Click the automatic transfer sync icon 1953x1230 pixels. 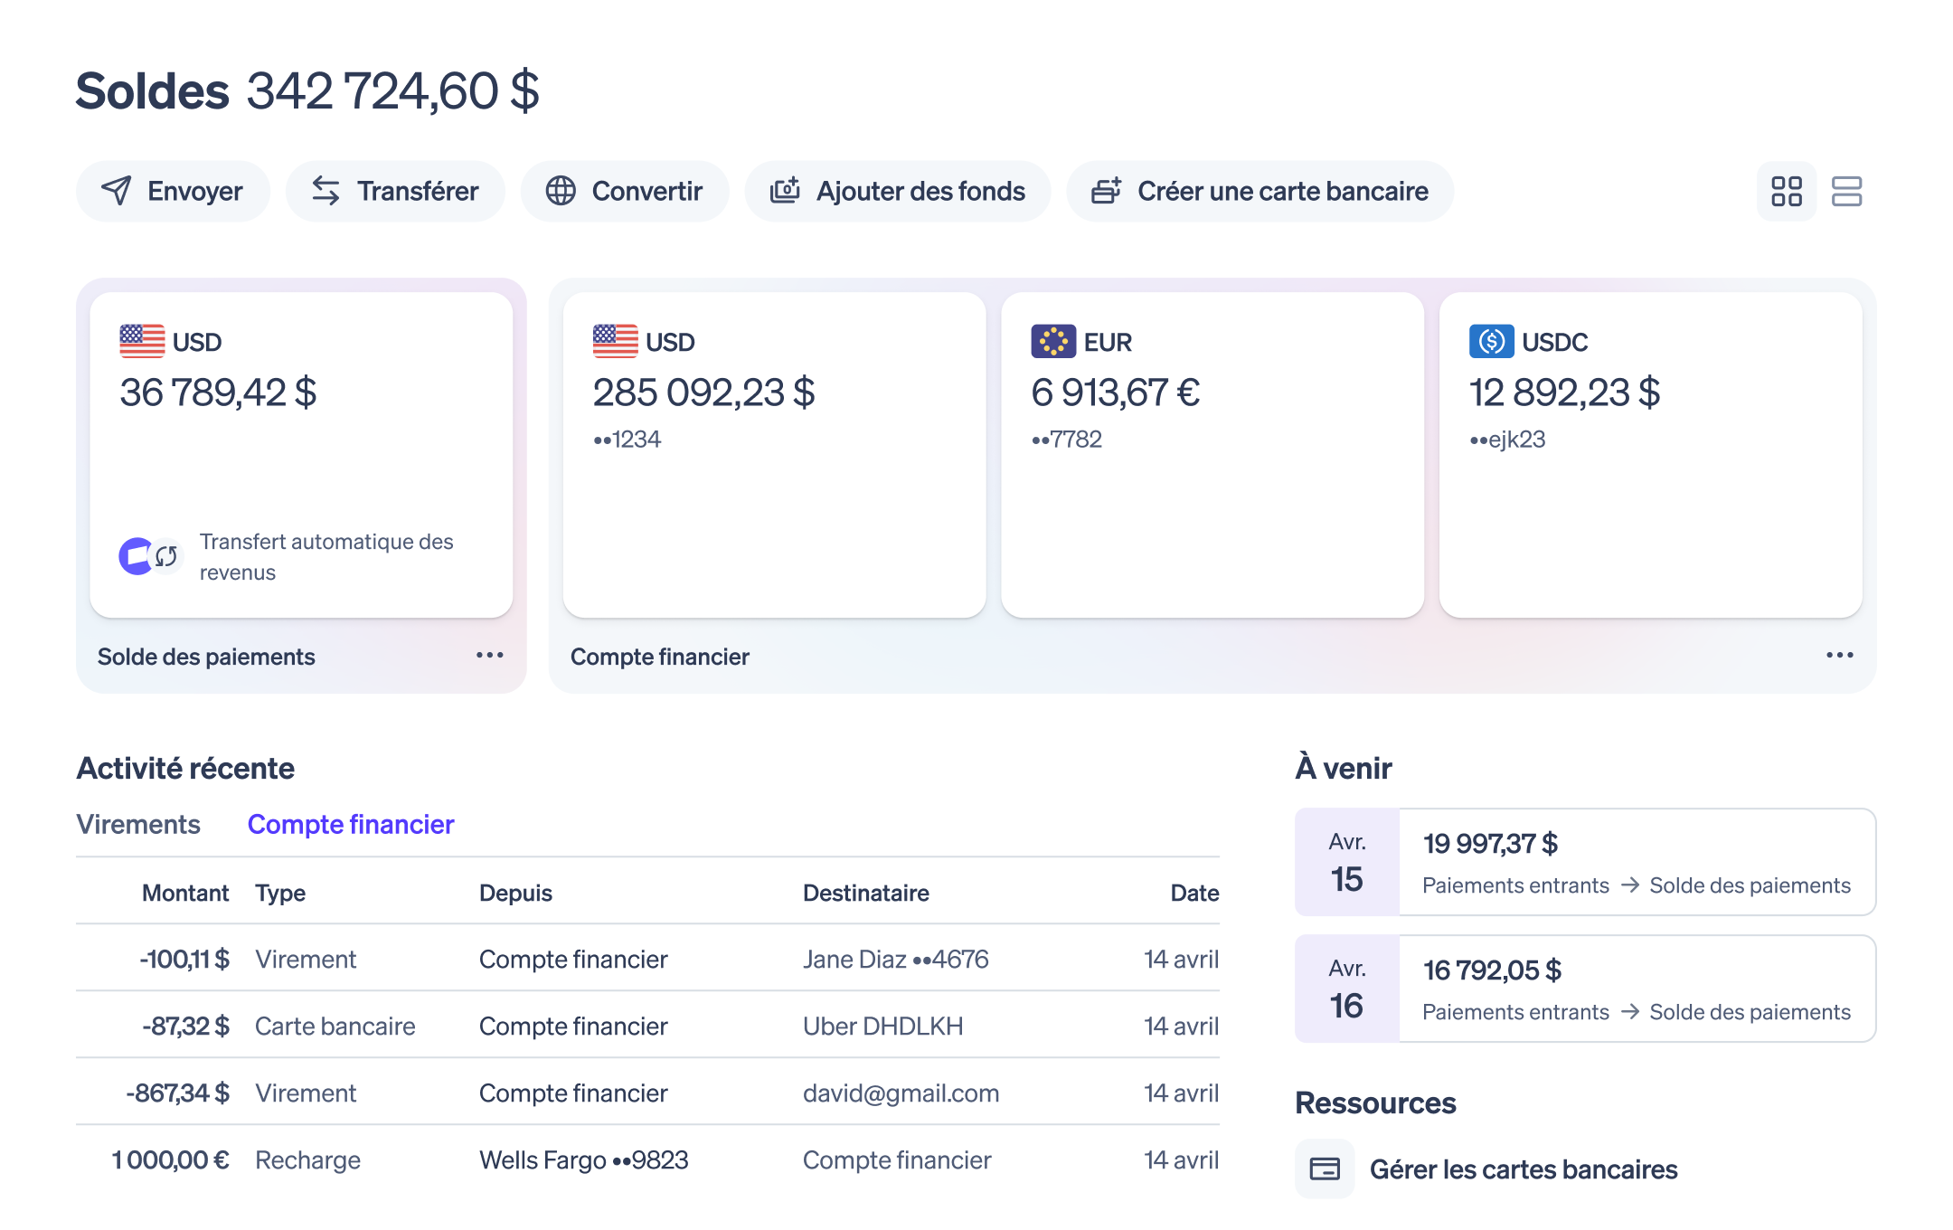165,556
